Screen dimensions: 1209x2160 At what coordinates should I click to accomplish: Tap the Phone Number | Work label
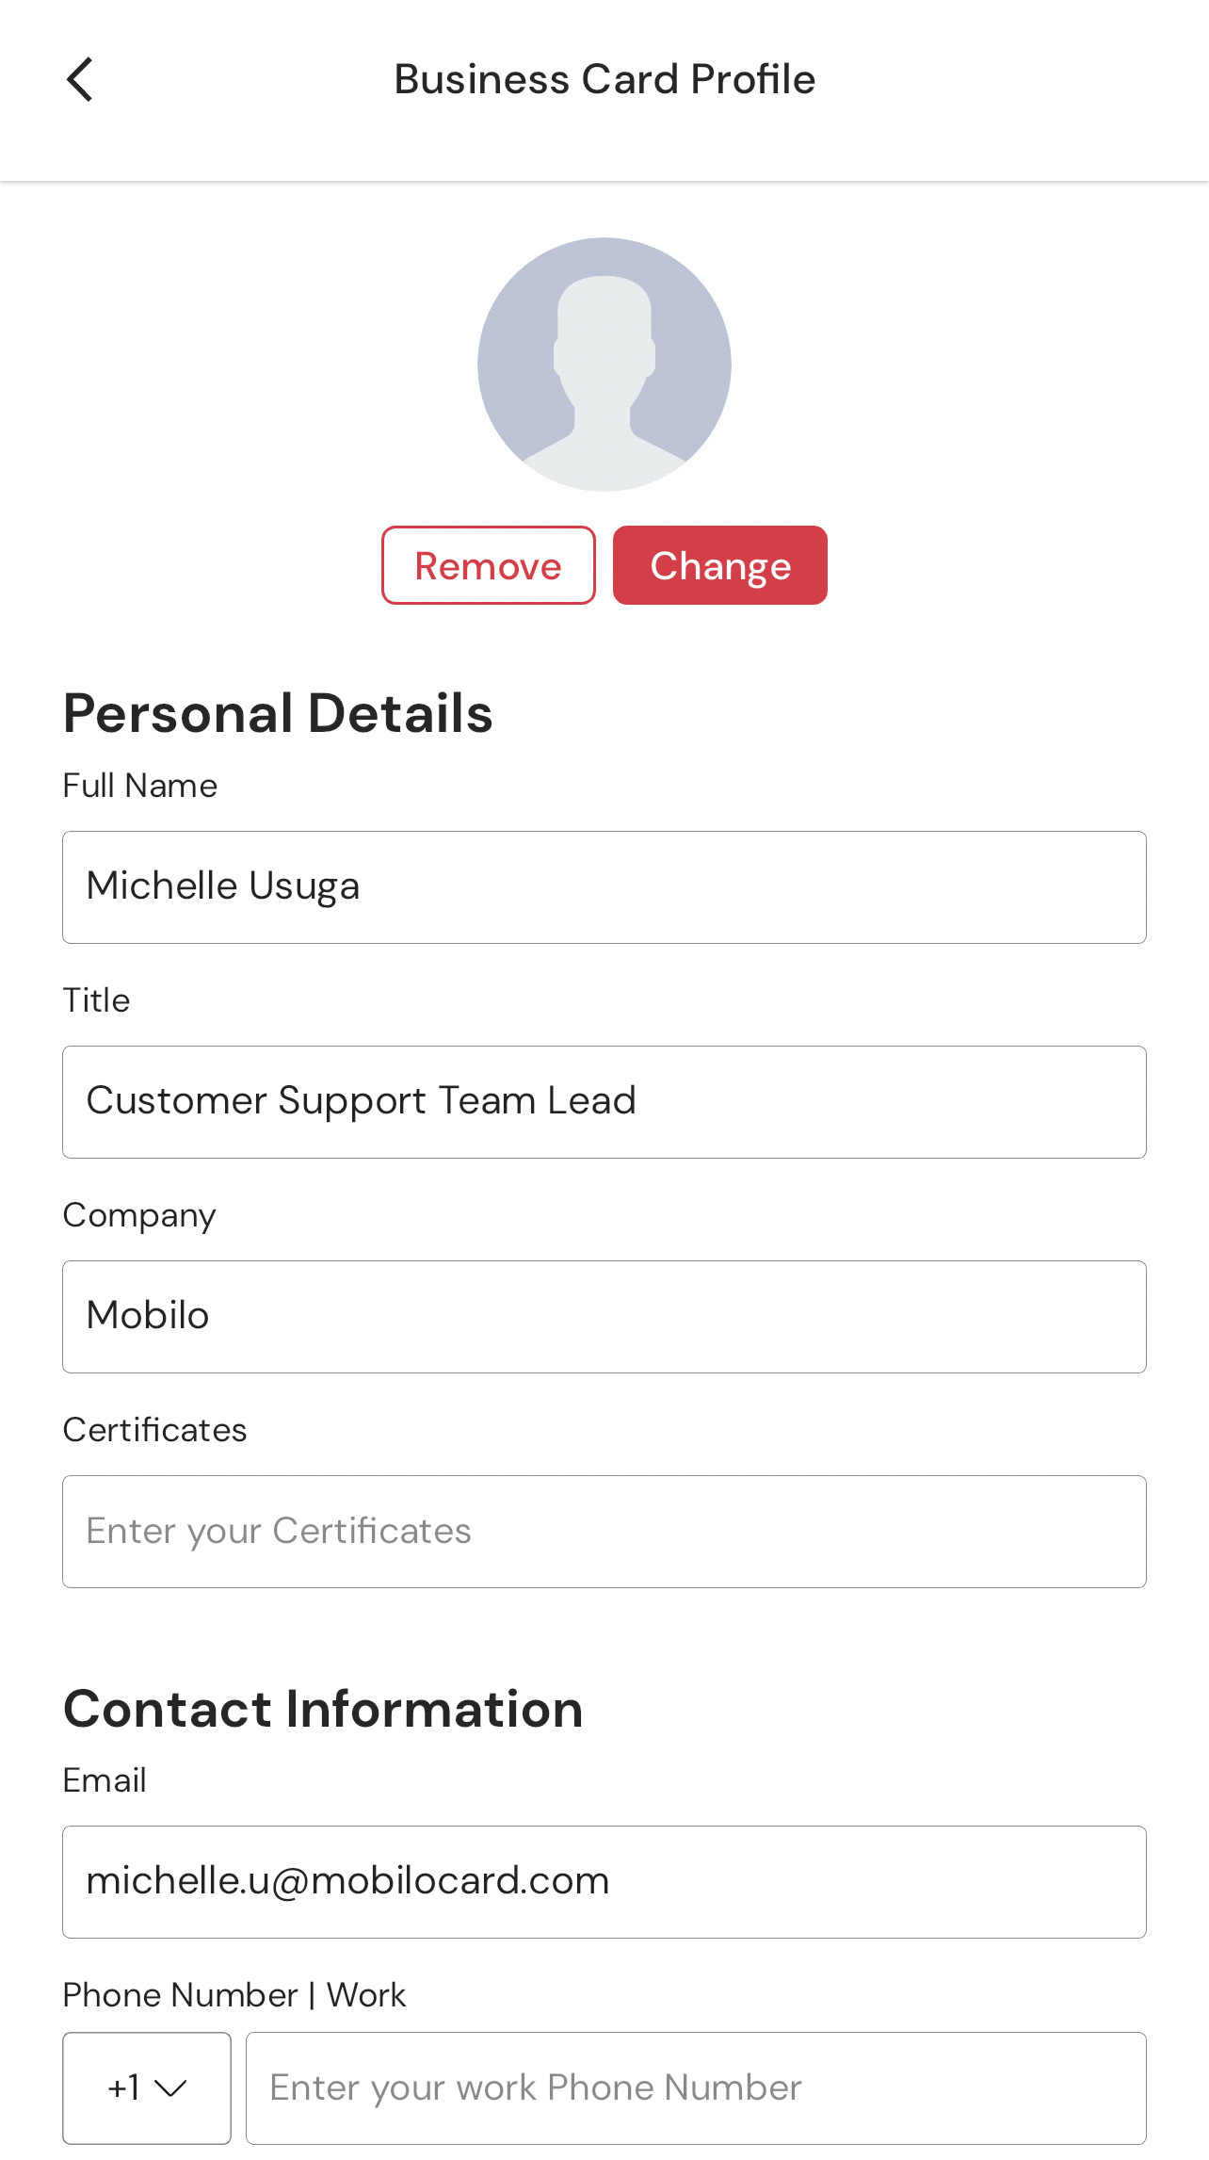point(234,1995)
